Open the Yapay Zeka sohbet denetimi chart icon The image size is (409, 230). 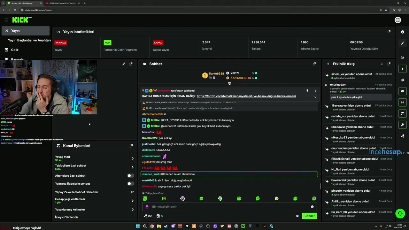132,192
